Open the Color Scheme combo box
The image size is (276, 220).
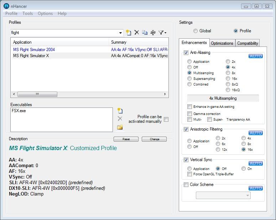tap(223, 196)
